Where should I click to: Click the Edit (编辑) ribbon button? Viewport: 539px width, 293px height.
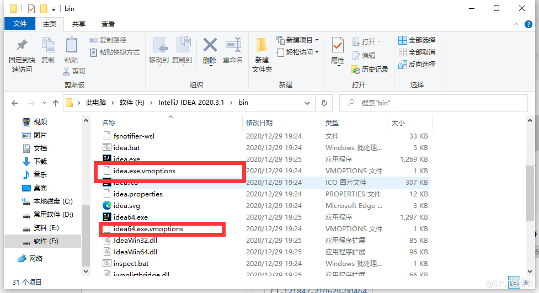click(364, 55)
